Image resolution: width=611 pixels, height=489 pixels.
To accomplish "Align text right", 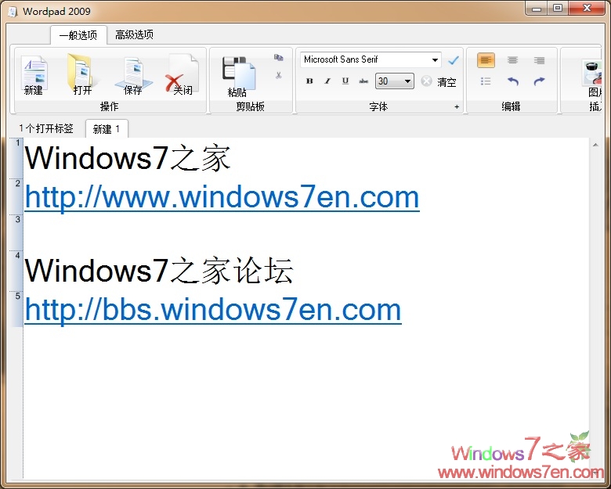I will coord(539,60).
